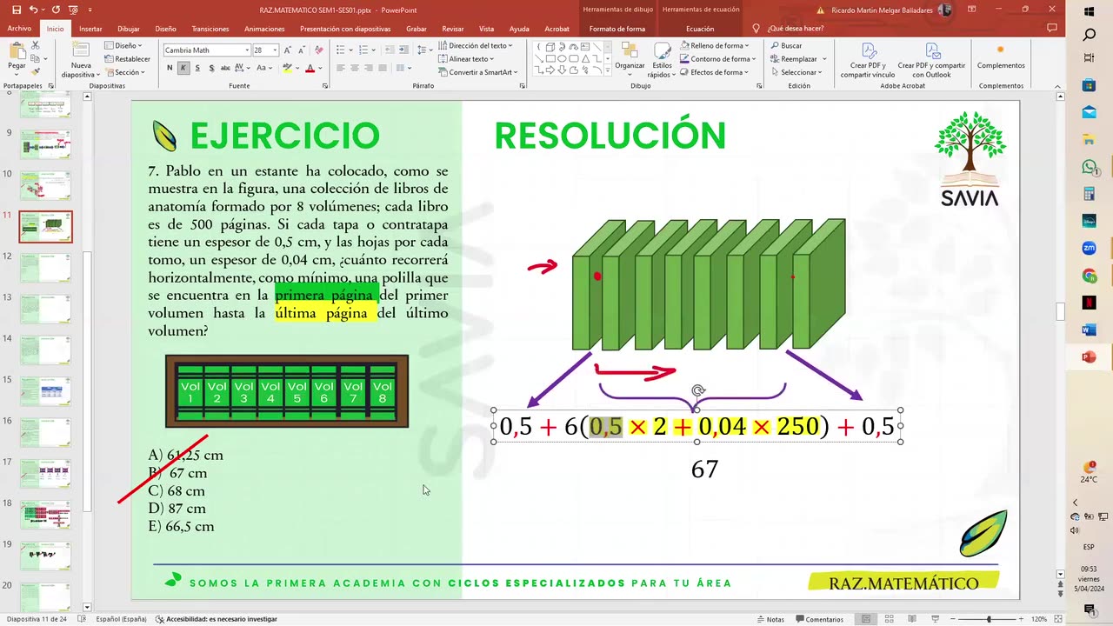Open Netflix from the Windows taskbar
This screenshot has width=1113, height=626.
[x=1090, y=303]
